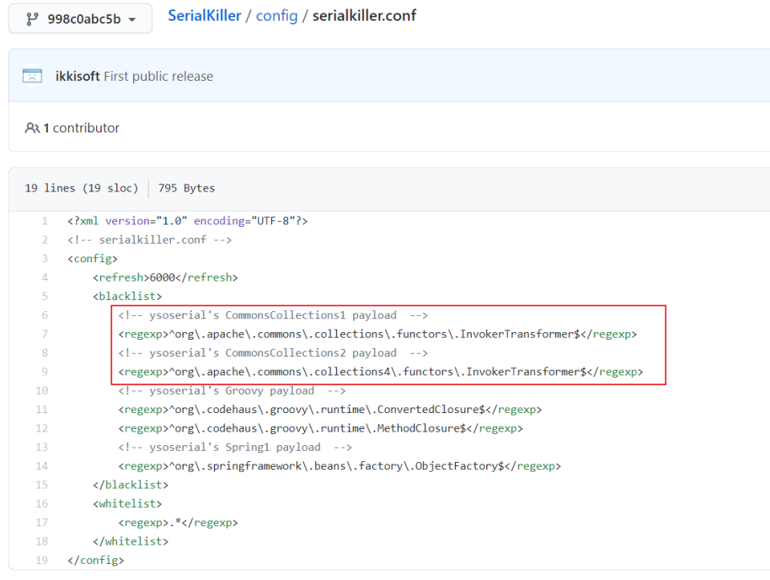Click line number 7 in the gutter

coord(44,334)
